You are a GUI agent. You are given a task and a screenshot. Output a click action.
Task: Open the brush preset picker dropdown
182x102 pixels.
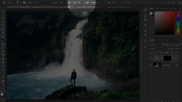(20, 3)
